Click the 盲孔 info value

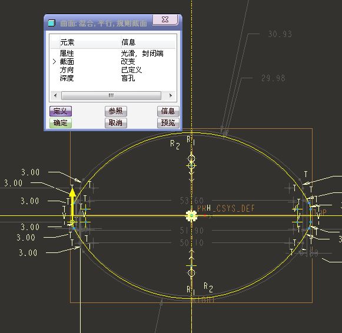[x=128, y=78]
